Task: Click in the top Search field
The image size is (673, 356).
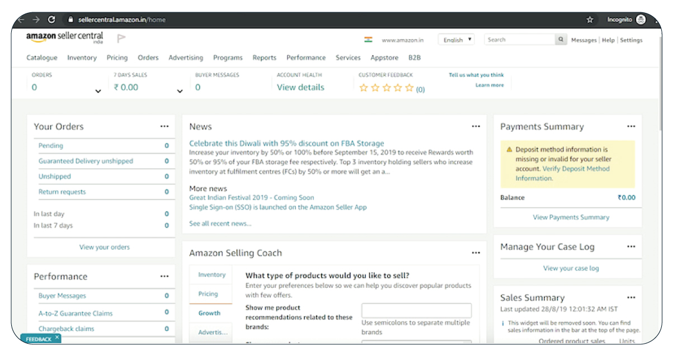Action: click(520, 40)
